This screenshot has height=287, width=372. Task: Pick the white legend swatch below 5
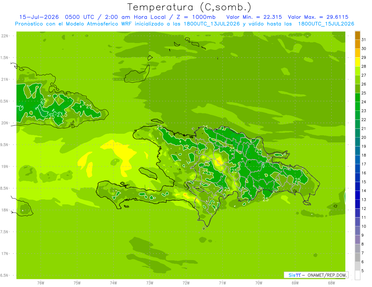tap(357, 275)
